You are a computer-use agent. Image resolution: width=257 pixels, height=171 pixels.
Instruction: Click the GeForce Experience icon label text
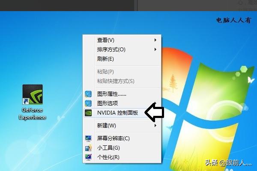32,113
